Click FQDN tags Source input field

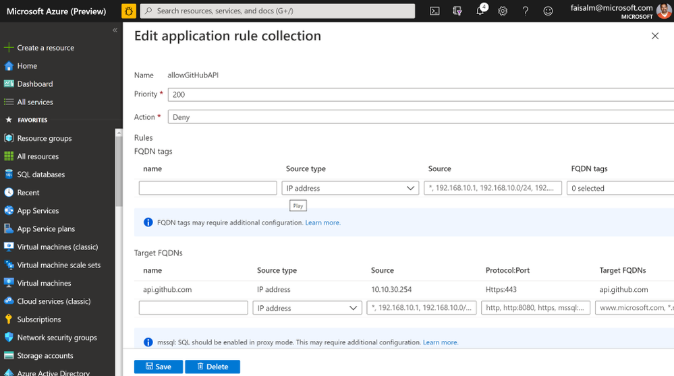pyautogui.click(x=493, y=188)
